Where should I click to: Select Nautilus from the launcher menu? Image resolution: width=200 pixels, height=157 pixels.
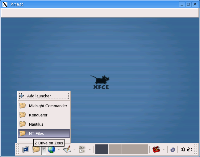point(36,124)
